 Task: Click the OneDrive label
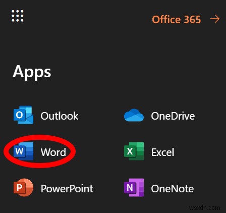pyautogui.click(x=173, y=116)
